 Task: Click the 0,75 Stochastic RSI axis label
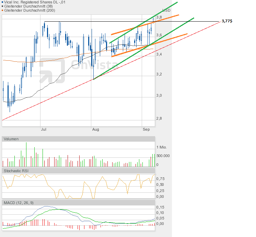tap(160, 179)
